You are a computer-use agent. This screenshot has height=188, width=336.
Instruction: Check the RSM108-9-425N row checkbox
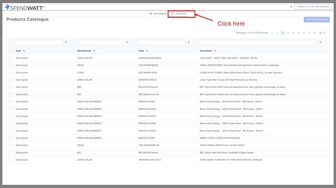(x=10, y=116)
